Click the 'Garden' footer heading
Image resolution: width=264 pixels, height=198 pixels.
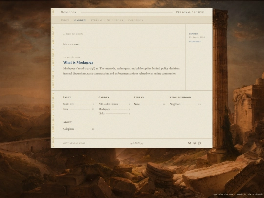pyautogui.click(x=104, y=97)
